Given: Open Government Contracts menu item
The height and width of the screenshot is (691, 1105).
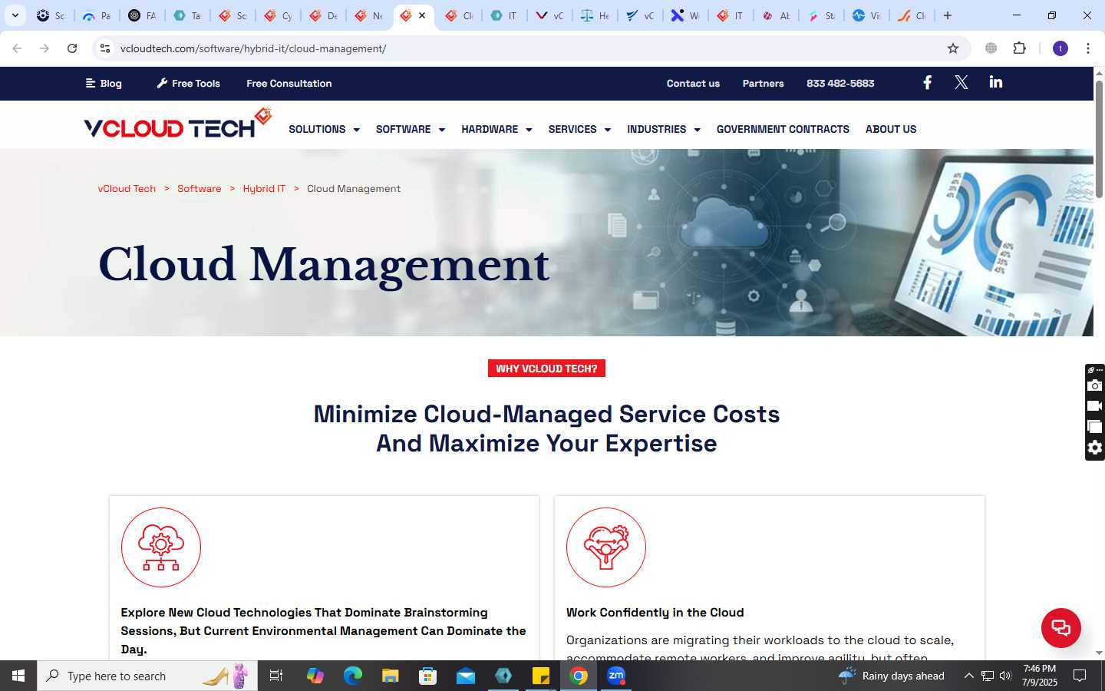Looking at the screenshot, I should (783, 129).
